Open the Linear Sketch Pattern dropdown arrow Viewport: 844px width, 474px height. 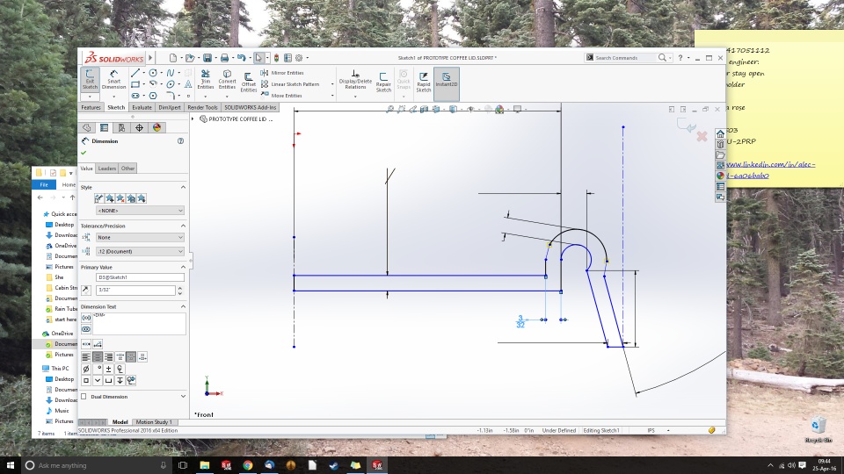(332, 84)
